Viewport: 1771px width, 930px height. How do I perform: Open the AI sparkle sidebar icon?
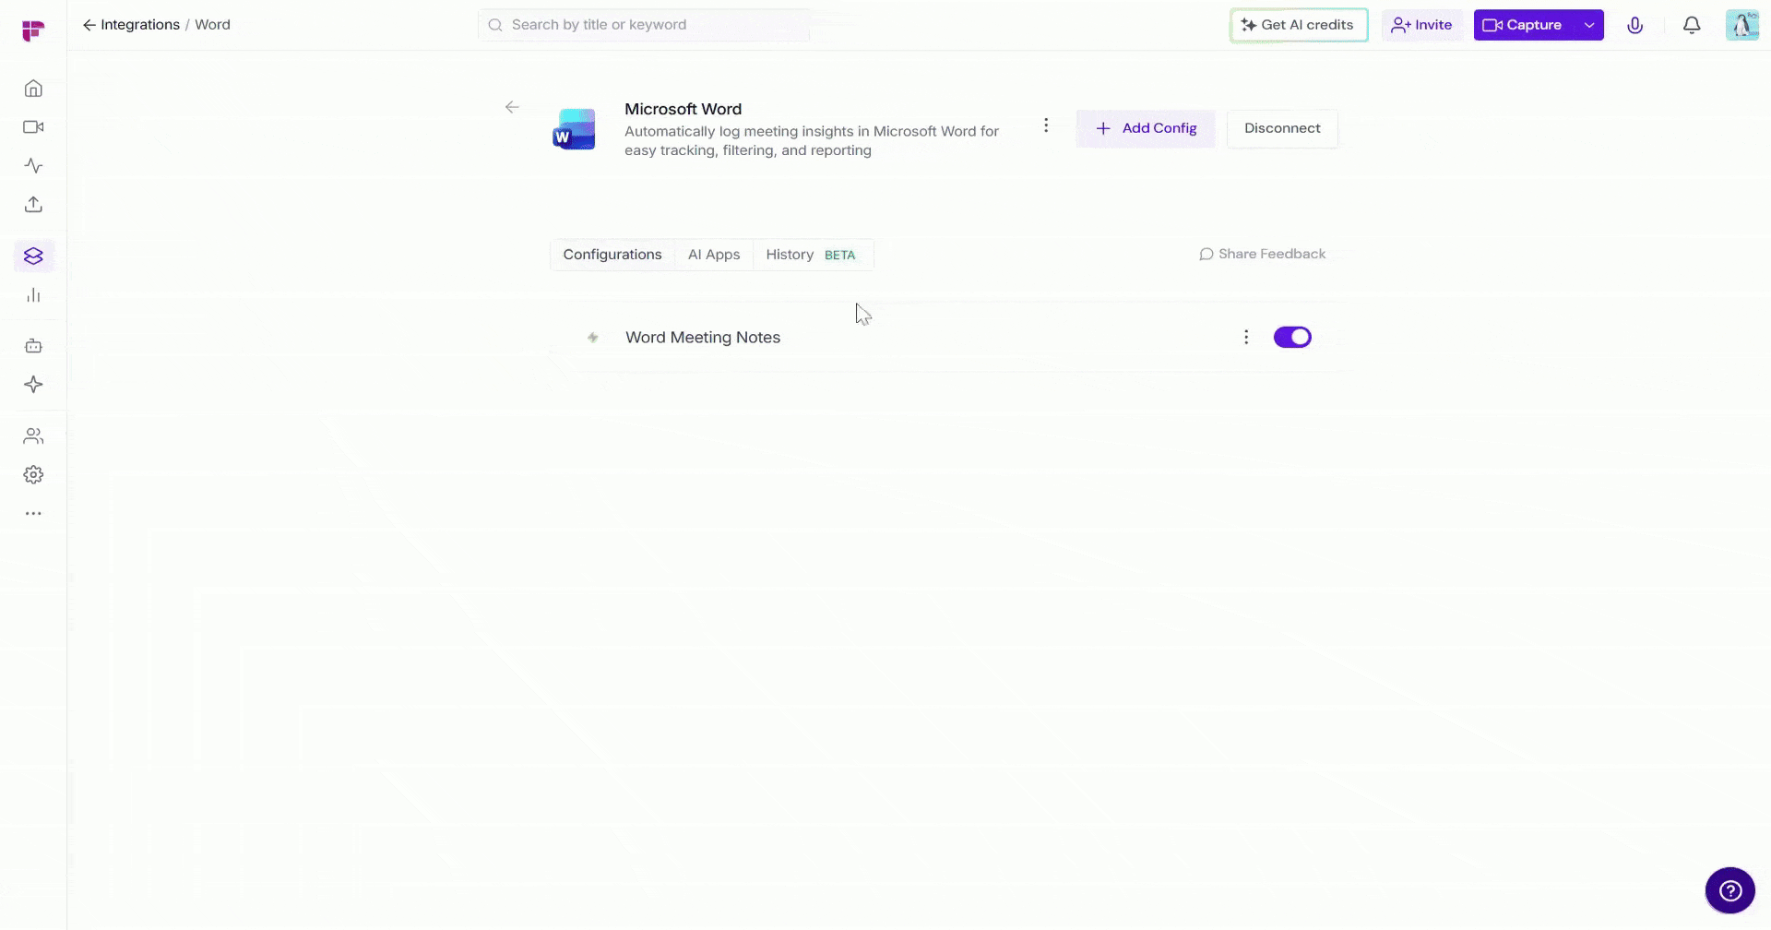[33, 385]
